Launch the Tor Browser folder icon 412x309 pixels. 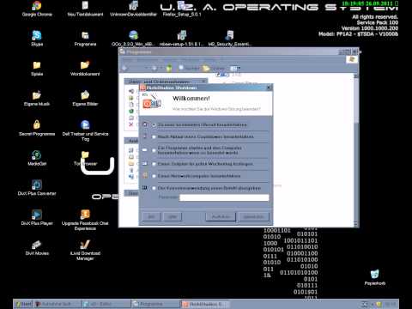85,155
